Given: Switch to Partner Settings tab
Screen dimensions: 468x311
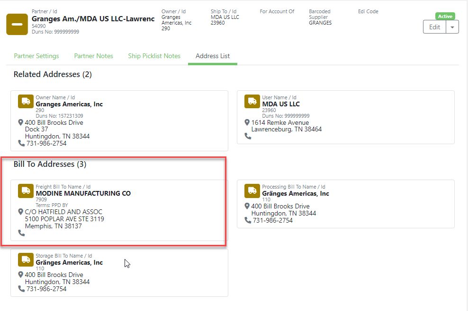Looking at the screenshot, I should tap(36, 56).
